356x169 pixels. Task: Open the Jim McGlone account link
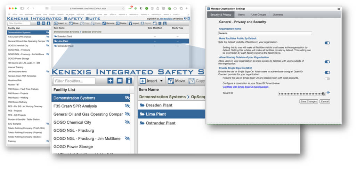point(166,19)
